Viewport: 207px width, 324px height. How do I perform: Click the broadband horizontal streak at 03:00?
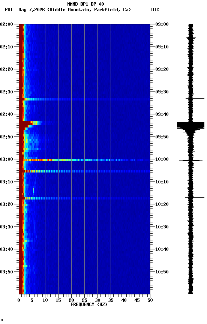tap(84, 160)
